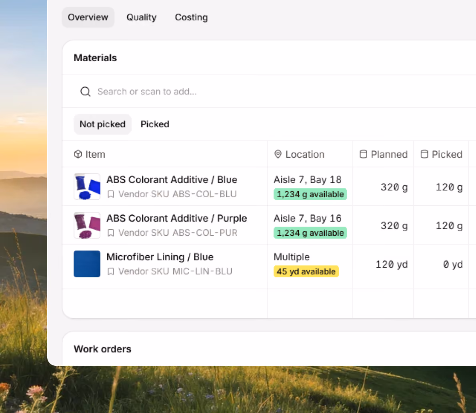Click Vendor SKU ABS-COL-BLU text
Image resolution: width=476 pixels, height=413 pixels.
(x=177, y=194)
